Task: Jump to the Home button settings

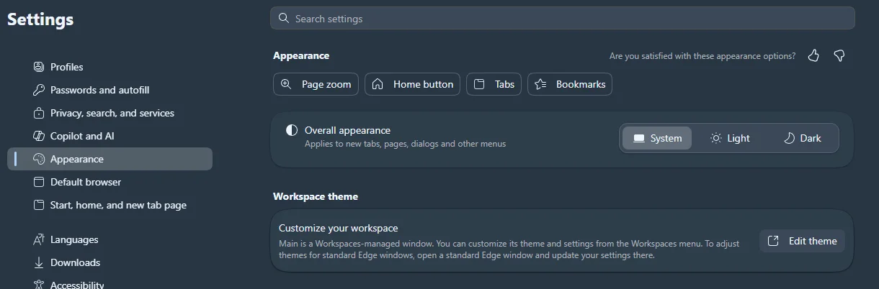Action: pos(413,84)
